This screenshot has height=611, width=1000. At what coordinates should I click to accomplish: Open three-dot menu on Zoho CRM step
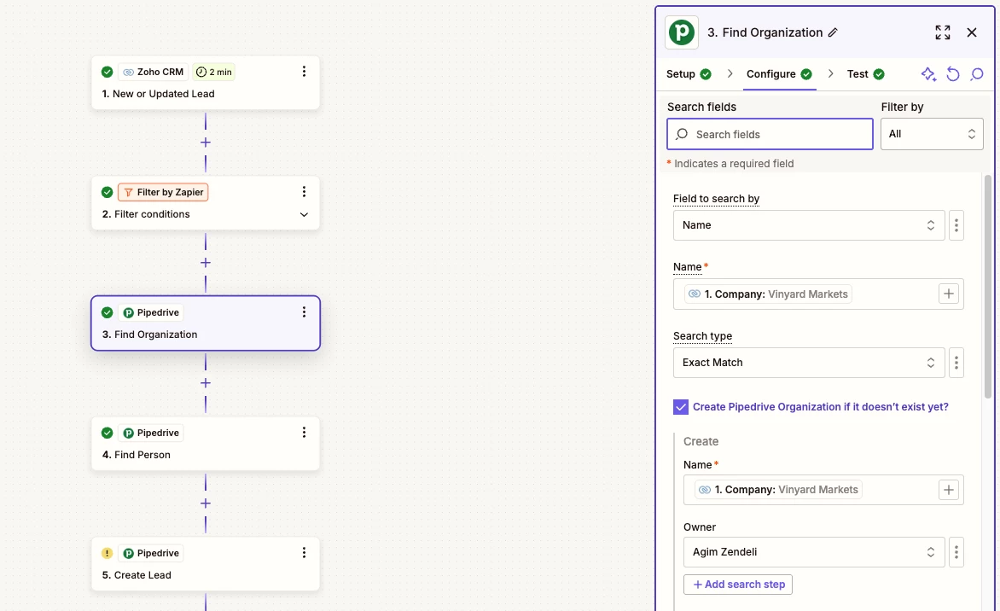(x=305, y=72)
